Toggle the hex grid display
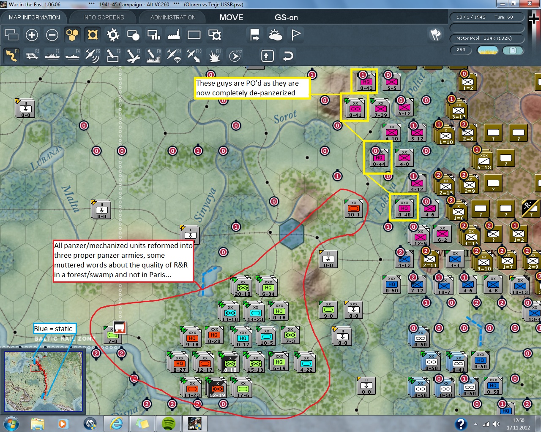This screenshot has height=432, width=541. (72, 35)
